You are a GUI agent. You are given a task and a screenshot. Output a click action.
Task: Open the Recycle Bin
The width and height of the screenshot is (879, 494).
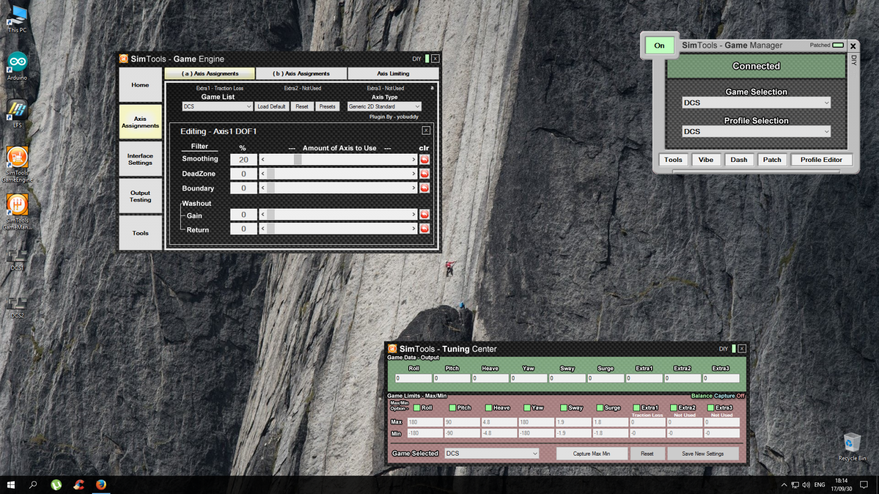[x=852, y=447]
